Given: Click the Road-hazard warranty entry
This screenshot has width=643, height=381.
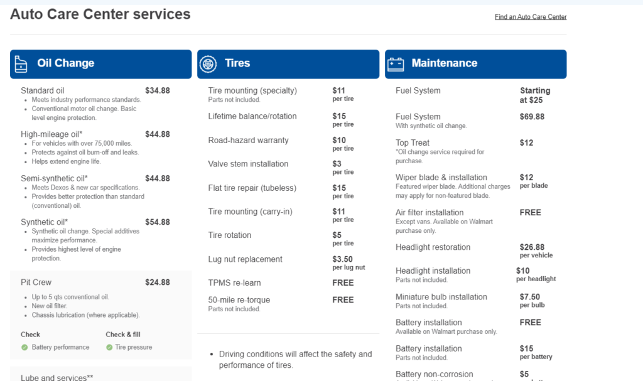Looking at the screenshot, I should (x=248, y=140).
